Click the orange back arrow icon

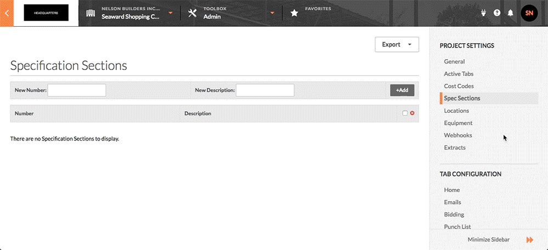6,13
